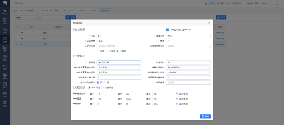The width and height of the screenshot is (284, 125).
Task: Select the 不包税 radio option
Action: 107,51
